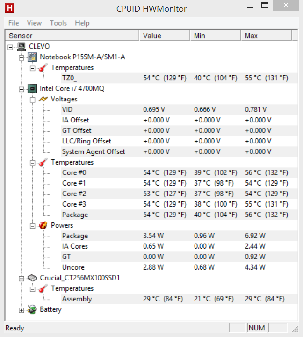Viewport: 303px width, 337px height.
Task: Select the Assembly temperature row
Action: click(x=180, y=299)
